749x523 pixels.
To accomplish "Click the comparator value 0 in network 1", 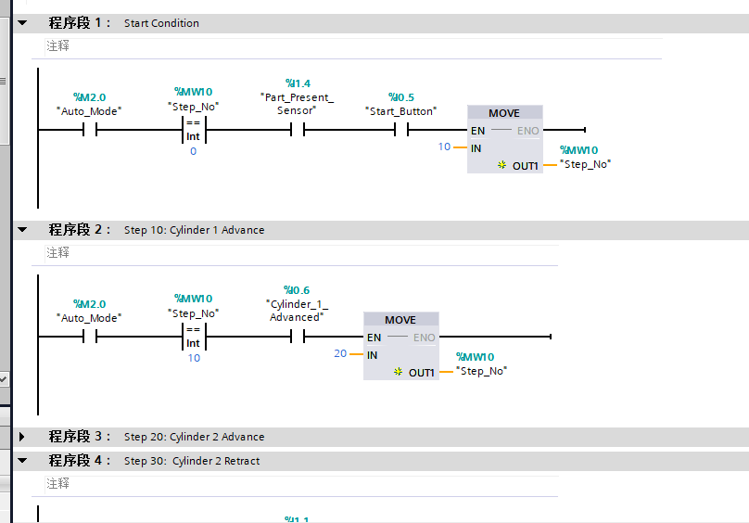I will 193,151.
